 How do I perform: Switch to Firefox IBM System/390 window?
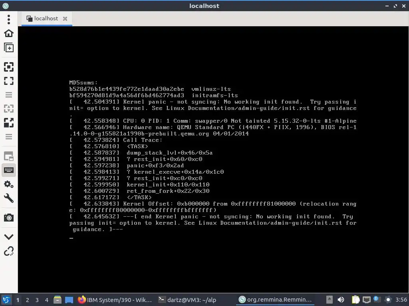coord(115,300)
